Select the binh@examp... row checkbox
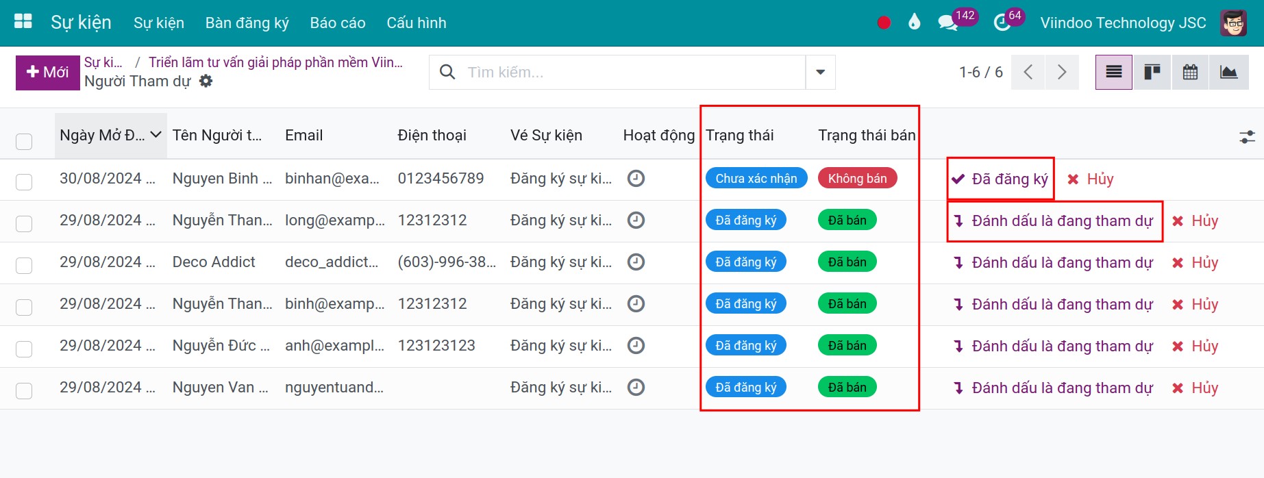The image size is (1264, 478). pyautogui.click(x=24, y=307)
